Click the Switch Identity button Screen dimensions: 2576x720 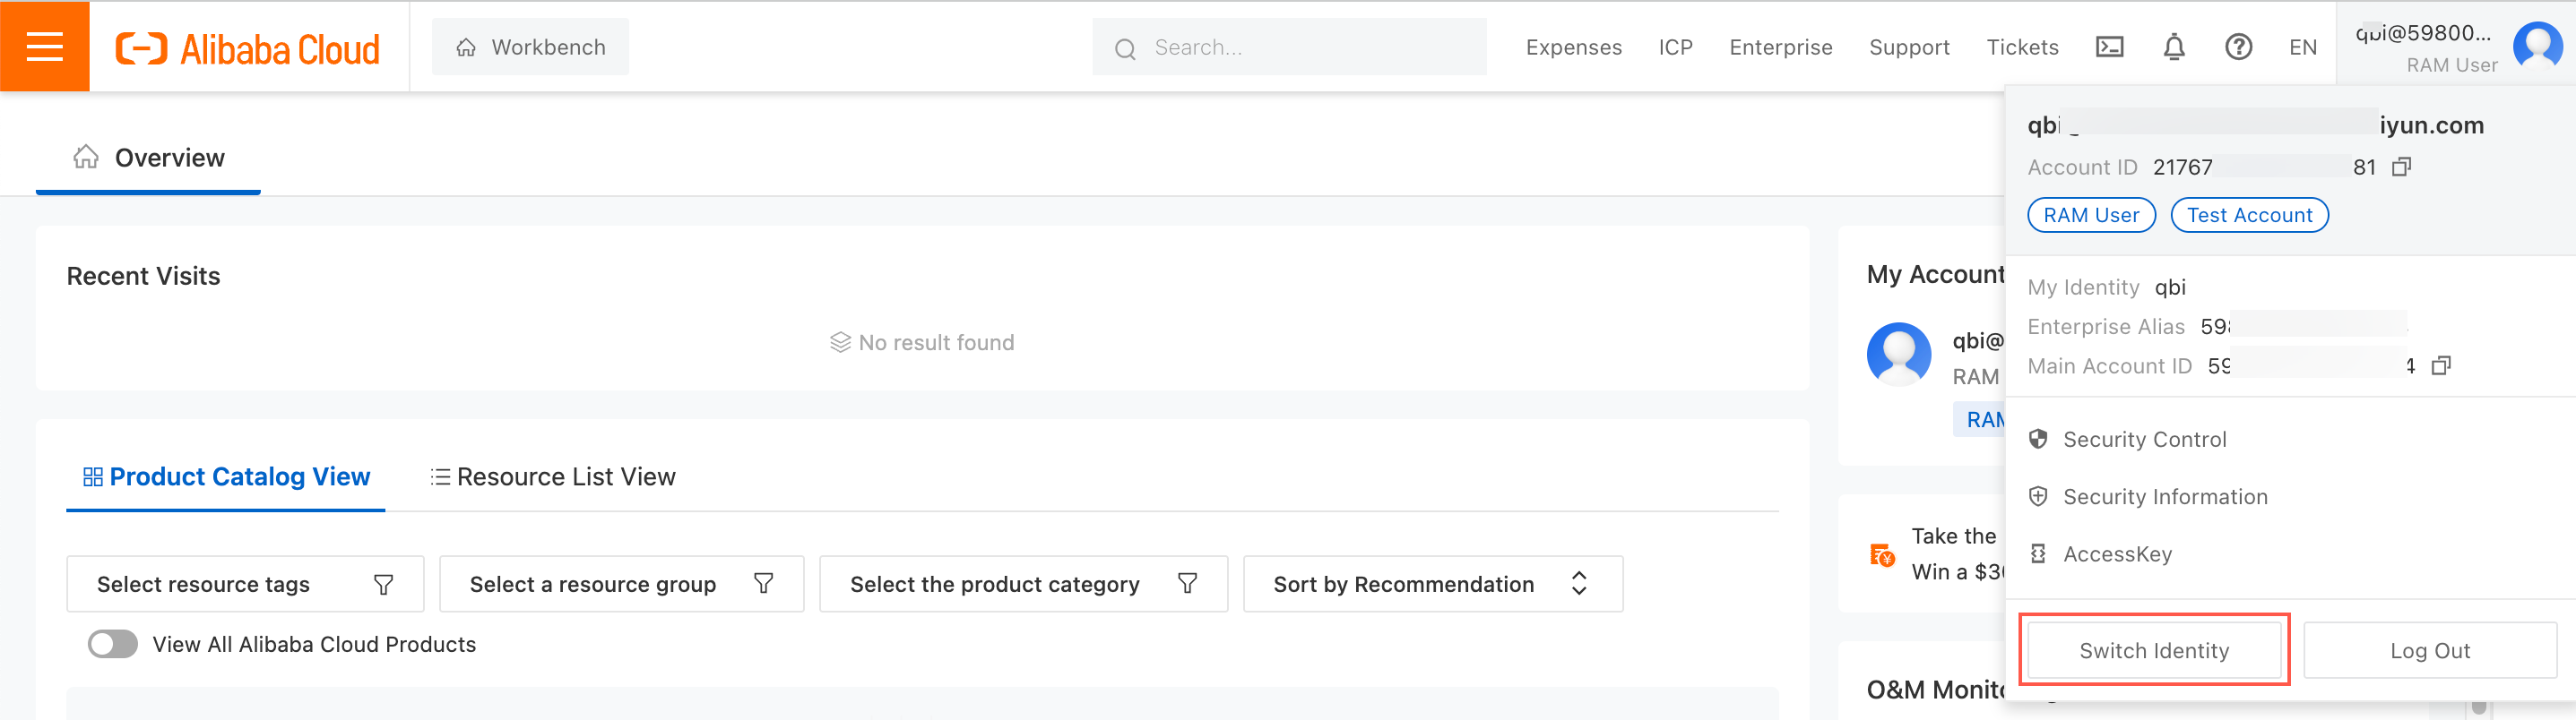(2154, 650)
